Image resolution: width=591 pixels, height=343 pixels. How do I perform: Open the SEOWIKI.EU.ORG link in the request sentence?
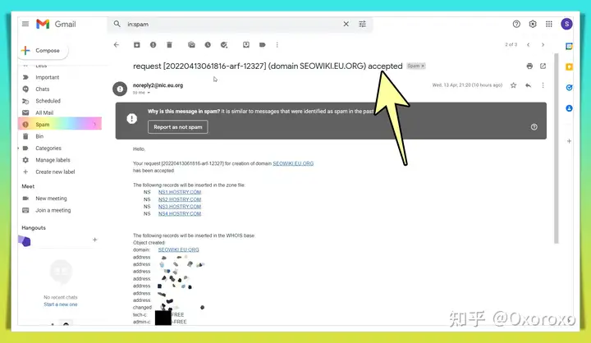(293, 163)
